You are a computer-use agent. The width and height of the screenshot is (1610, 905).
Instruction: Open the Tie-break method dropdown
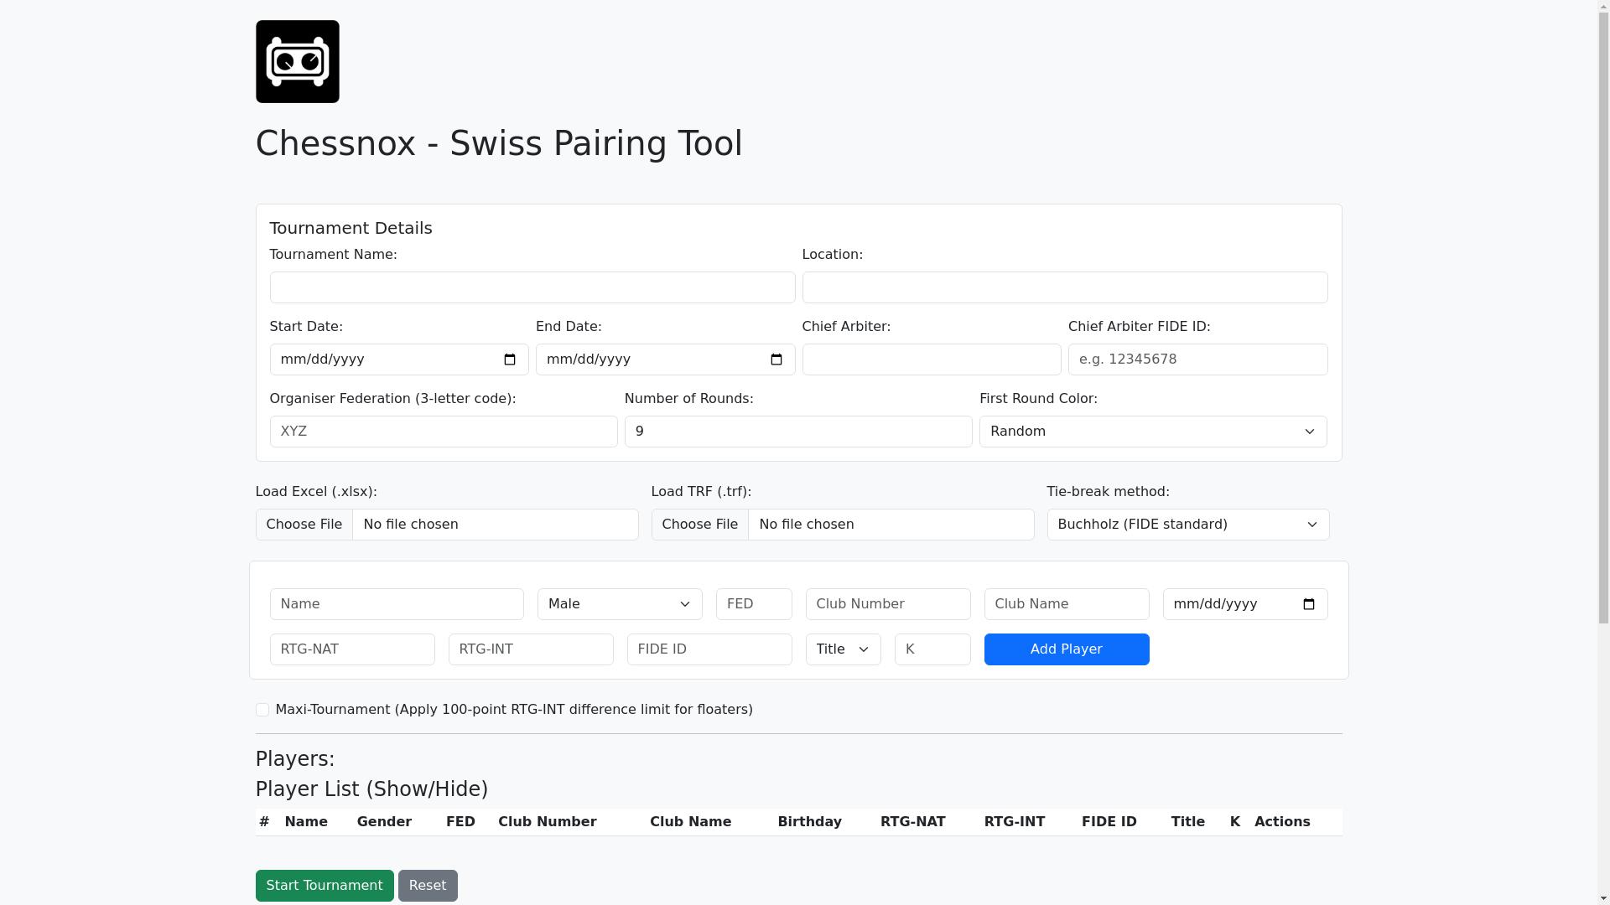coord(1188,525)
